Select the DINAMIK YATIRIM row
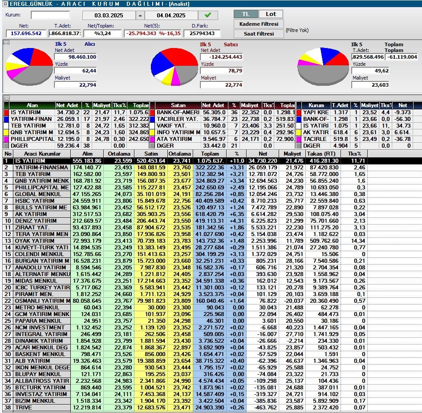 pyautogui.click(x=185, y=341)
